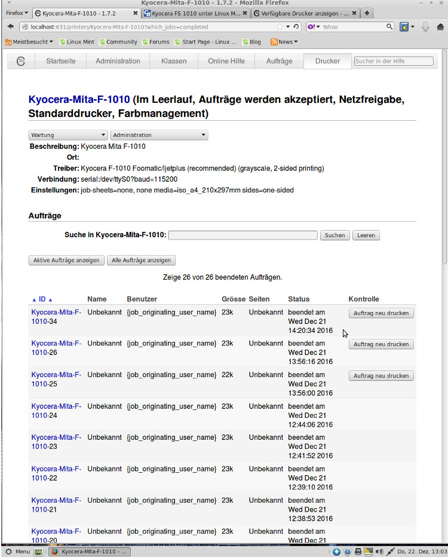The image size is (448, 560).
Task: Click the Yahoo search magnifier icon
Action: (x=389, y=27)
